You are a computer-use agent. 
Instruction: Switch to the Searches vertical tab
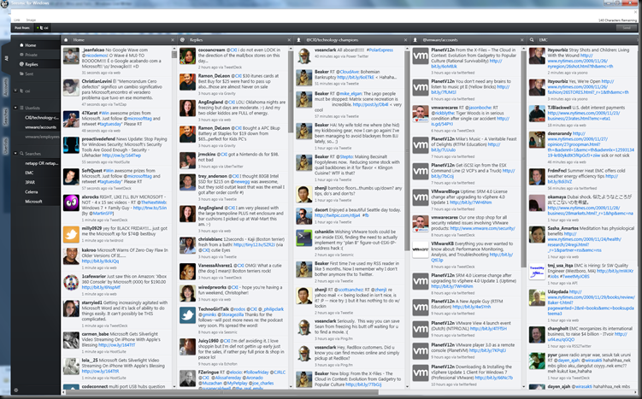pos(6,117)
